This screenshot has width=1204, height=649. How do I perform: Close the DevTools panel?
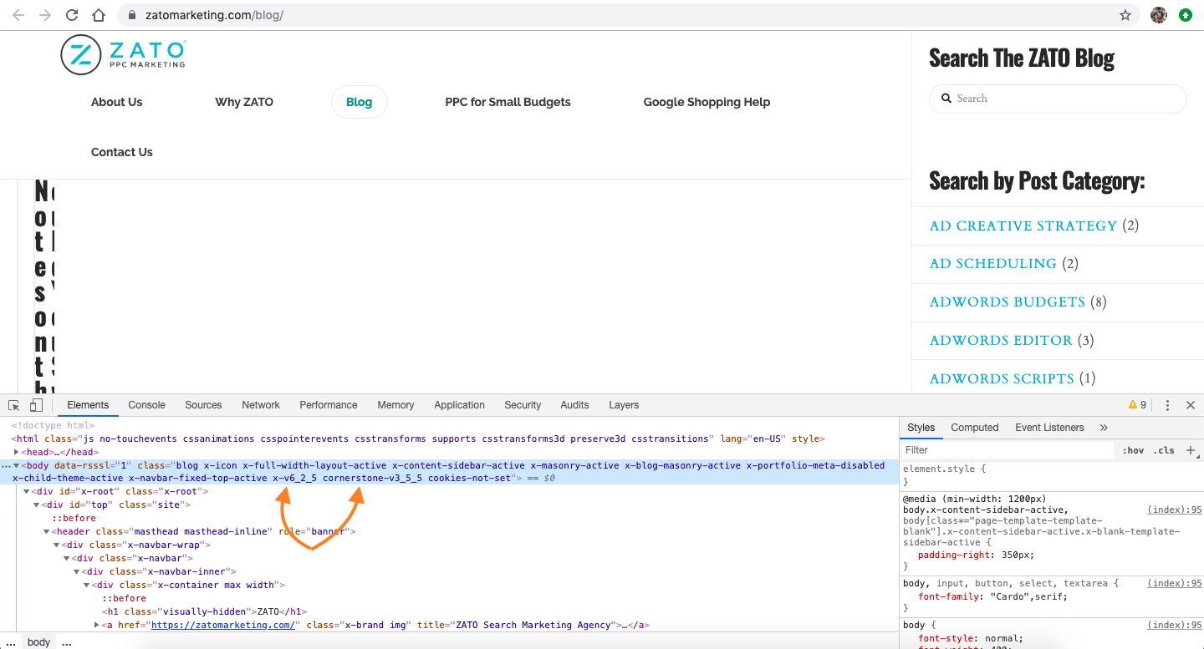coord(1191,405)
